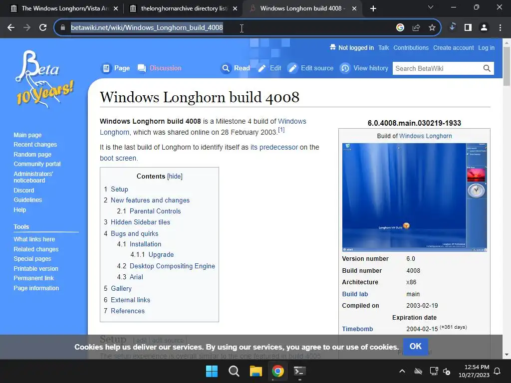Image resolution: width=511 pixels, height=383 pixels.
Task: Open What links here
Action: tap(34, 239)
